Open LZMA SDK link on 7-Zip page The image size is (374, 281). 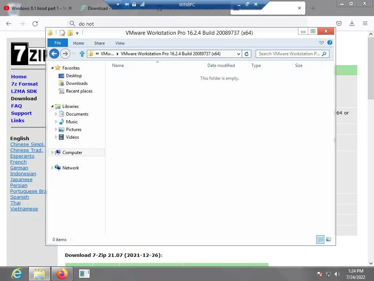(24, 91)
